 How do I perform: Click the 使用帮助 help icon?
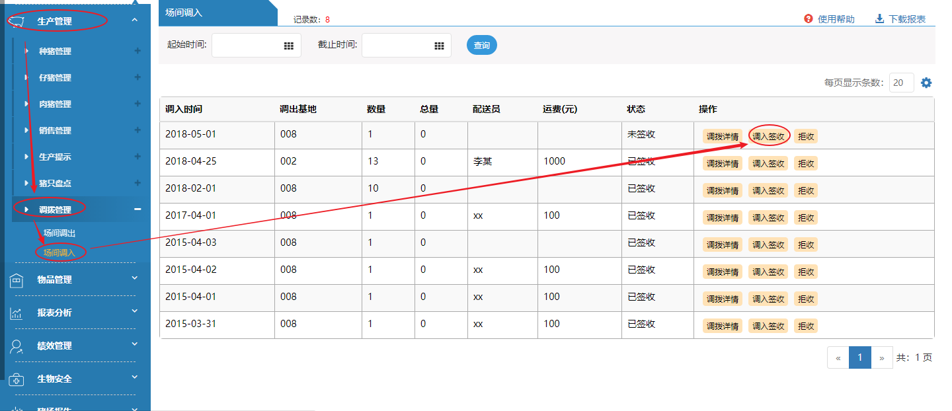click(x=808, y=19)
